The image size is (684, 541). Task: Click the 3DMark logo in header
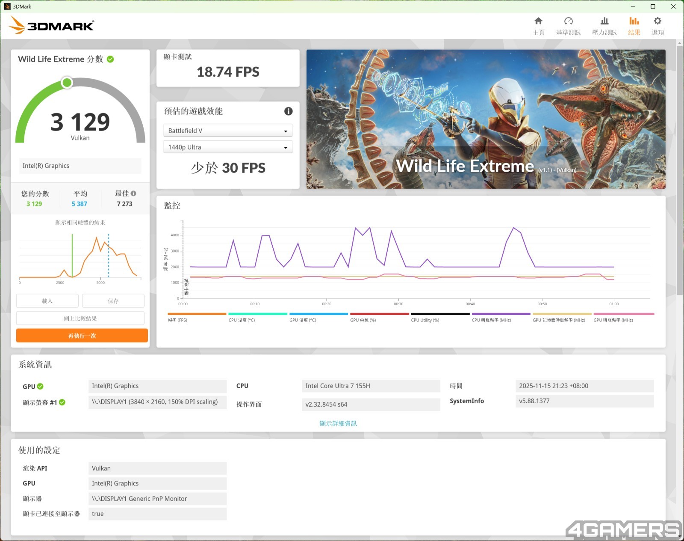[52, 26]
